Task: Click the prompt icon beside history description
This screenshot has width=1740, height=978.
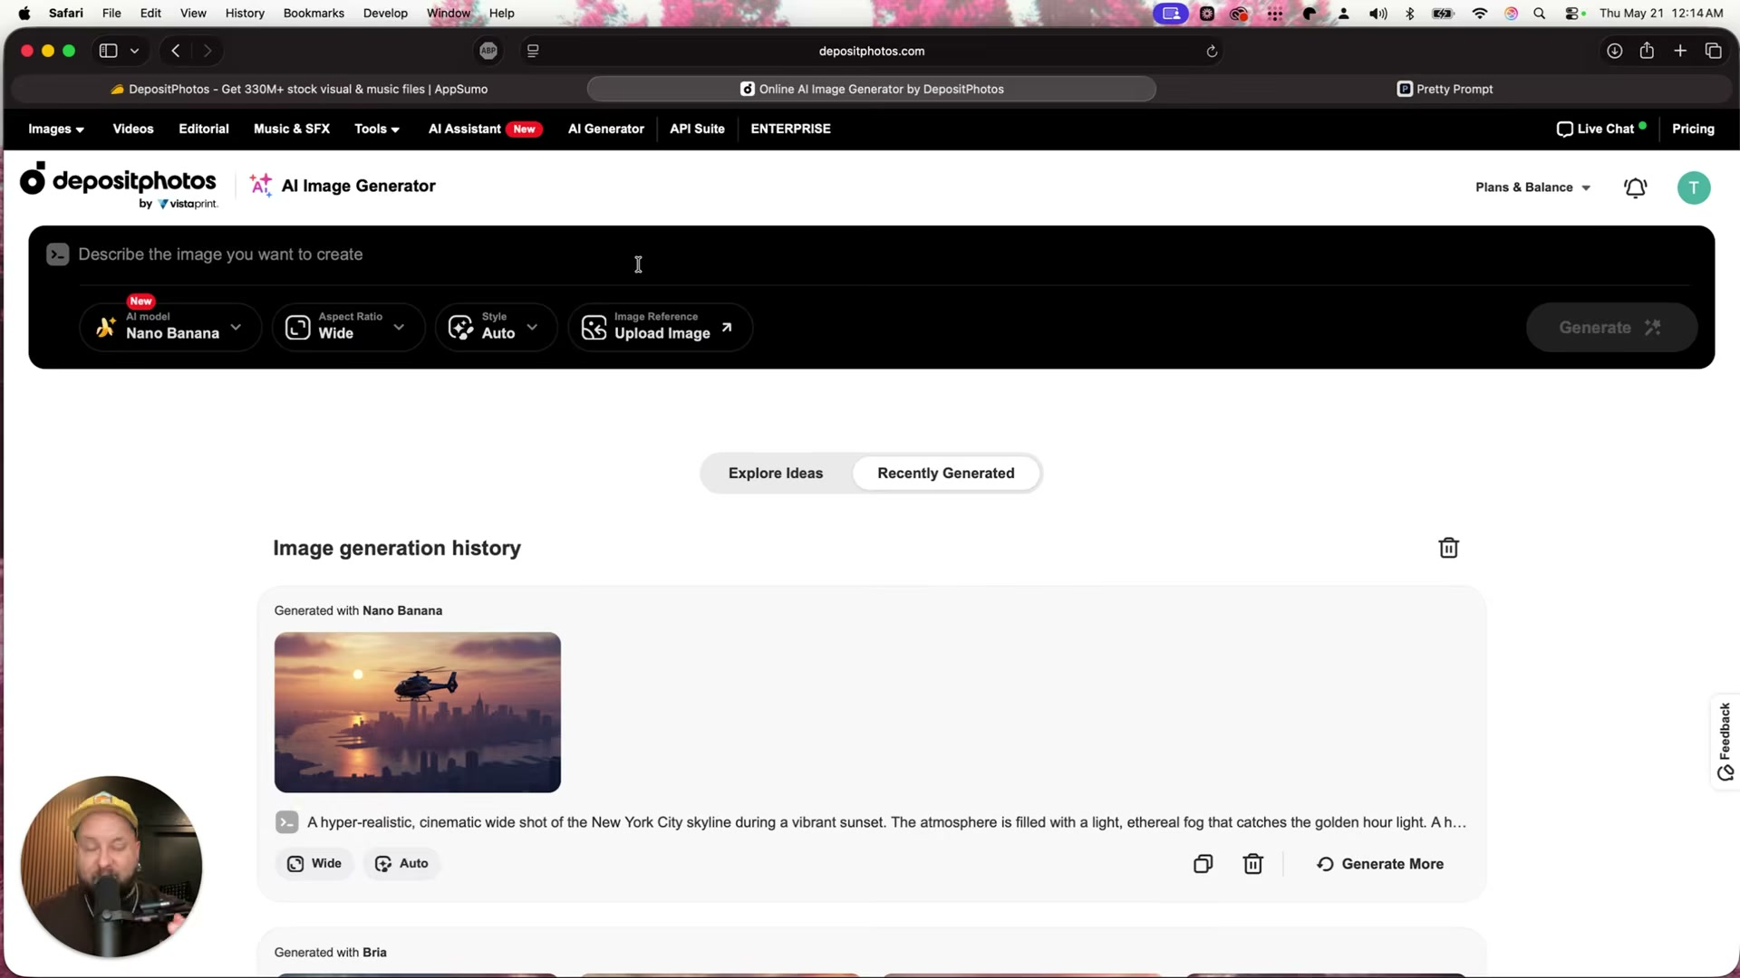Action: [286, 822]
